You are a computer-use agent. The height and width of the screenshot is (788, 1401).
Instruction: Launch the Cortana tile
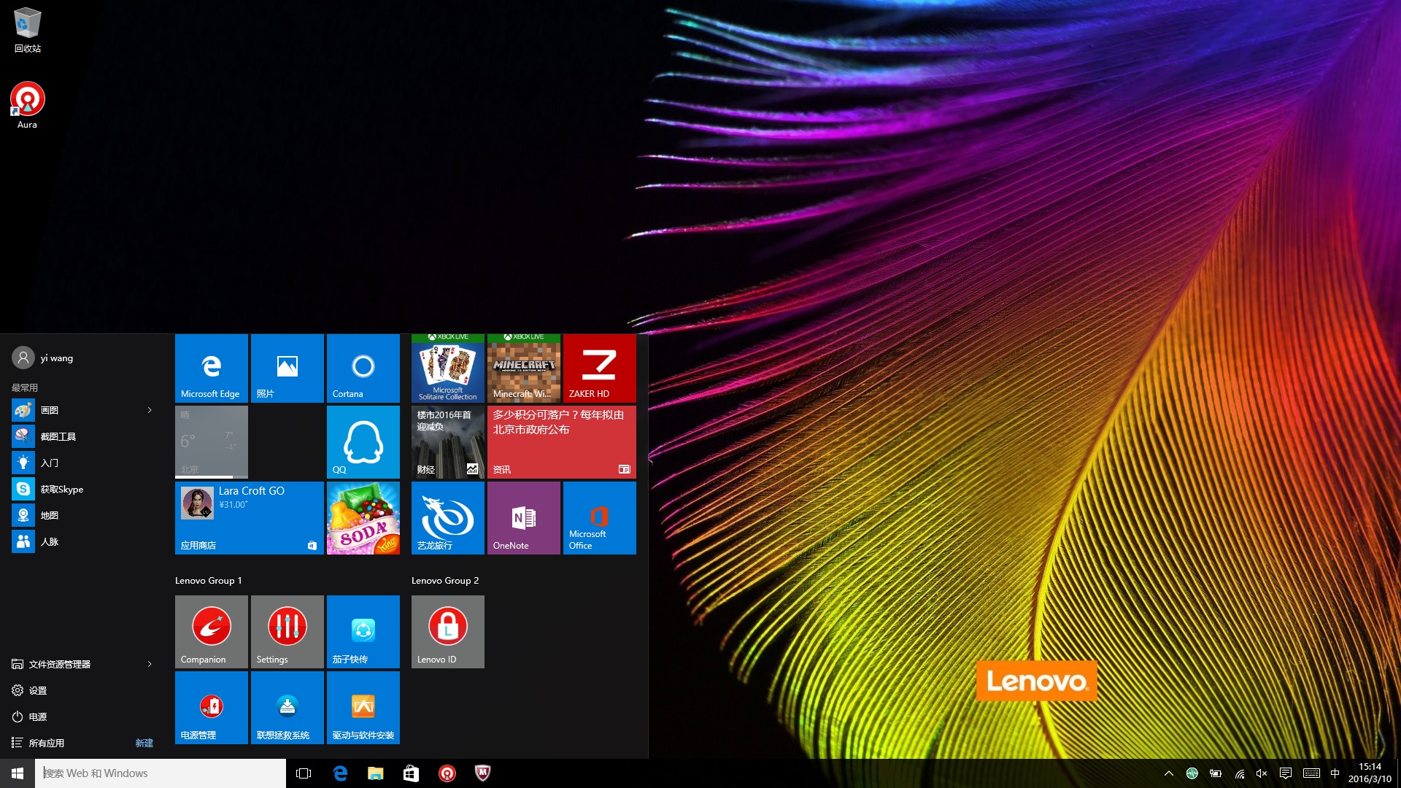tap(363, 368)
